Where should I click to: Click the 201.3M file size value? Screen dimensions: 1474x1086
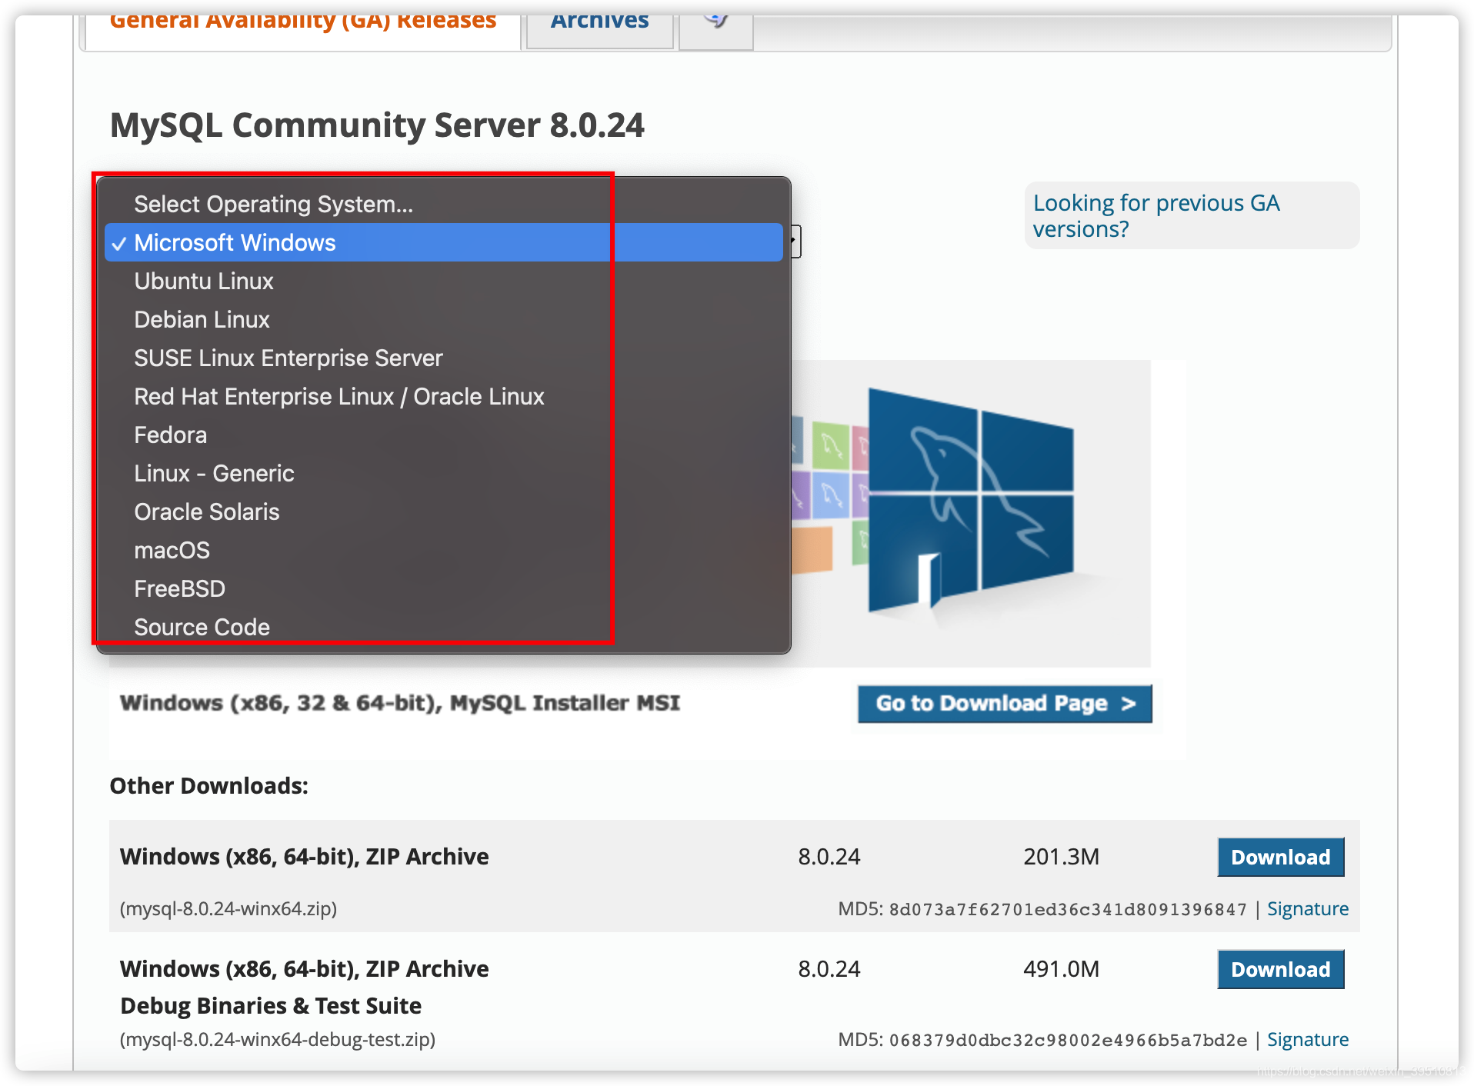[1061, 857]
